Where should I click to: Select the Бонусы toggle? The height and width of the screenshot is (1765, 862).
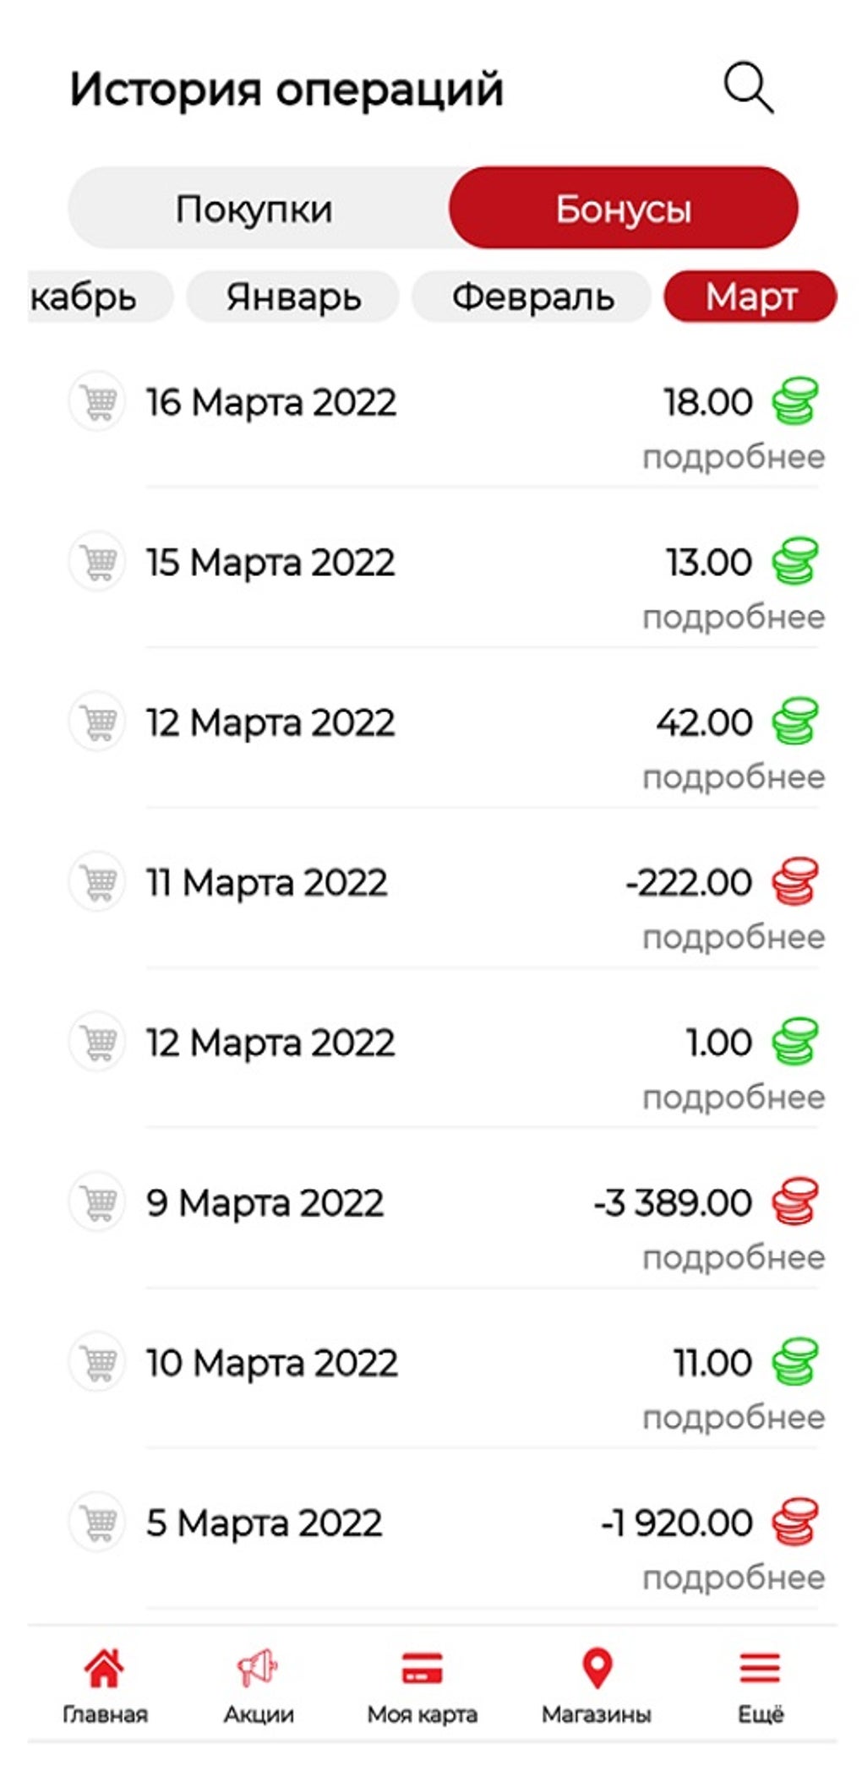(x=623, y=209)
